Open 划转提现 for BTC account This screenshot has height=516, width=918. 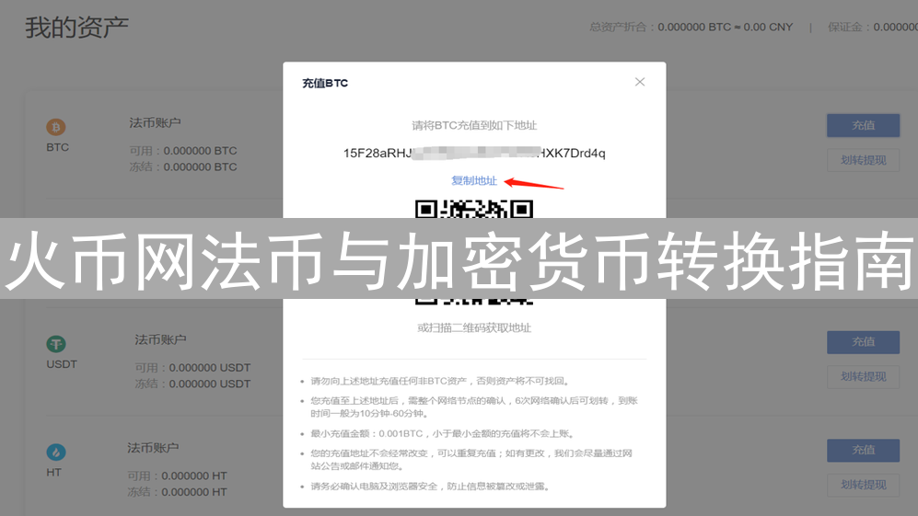863,160
